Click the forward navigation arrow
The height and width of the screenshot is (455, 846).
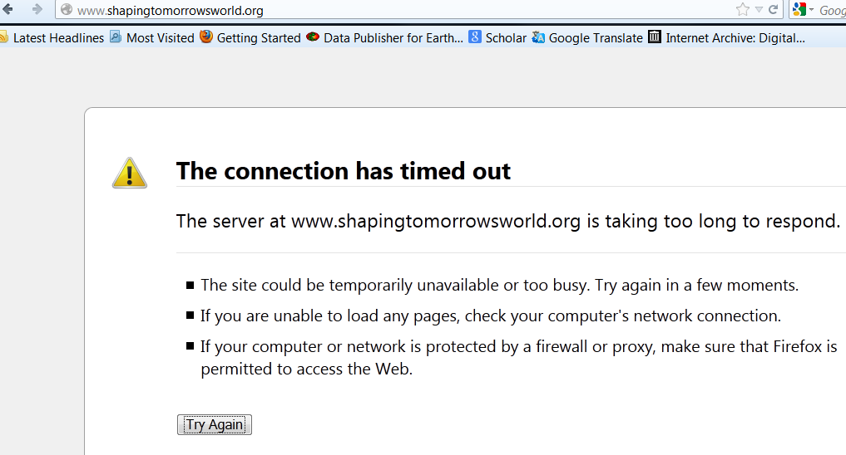point(37,9)
